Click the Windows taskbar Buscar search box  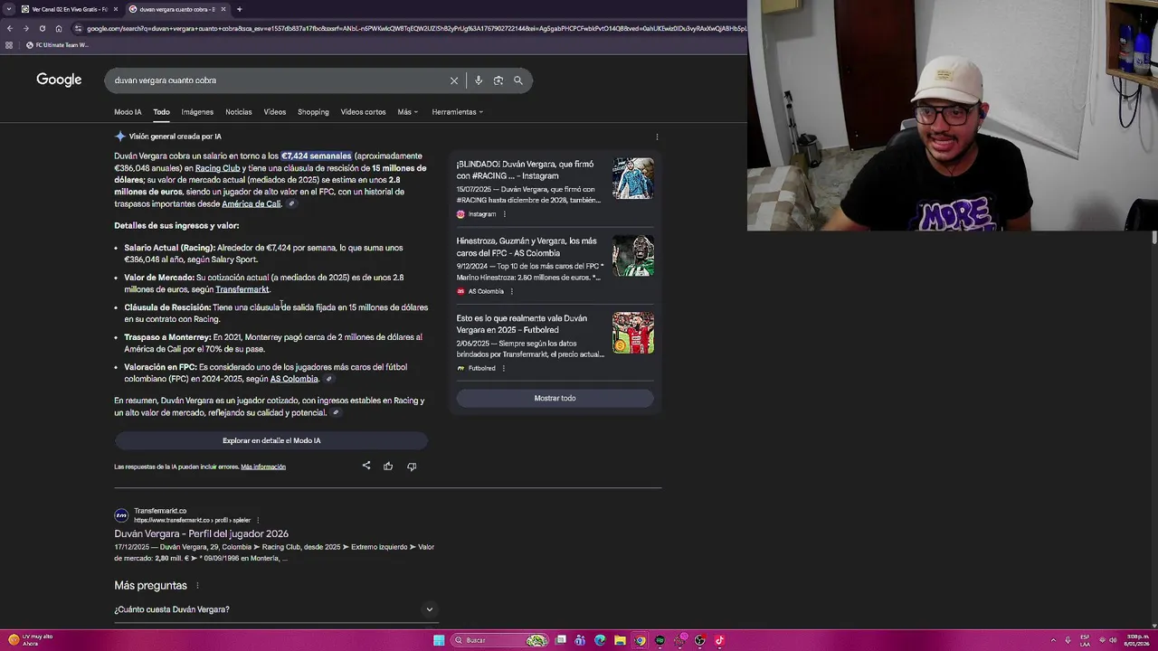tap(498, 640)
